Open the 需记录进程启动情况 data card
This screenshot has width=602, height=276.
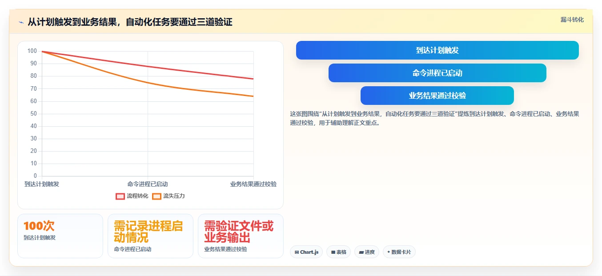pos(150,236)
